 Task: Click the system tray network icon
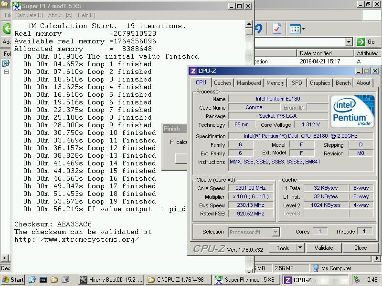click(x=357, y=280)
